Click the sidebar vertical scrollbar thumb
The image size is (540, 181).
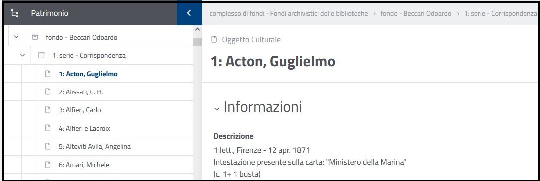coord(197,42)
